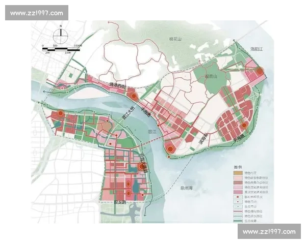Click the map scale bar
Screen dimensions: 306x244
pyautogui.click(x=63, y=48)
